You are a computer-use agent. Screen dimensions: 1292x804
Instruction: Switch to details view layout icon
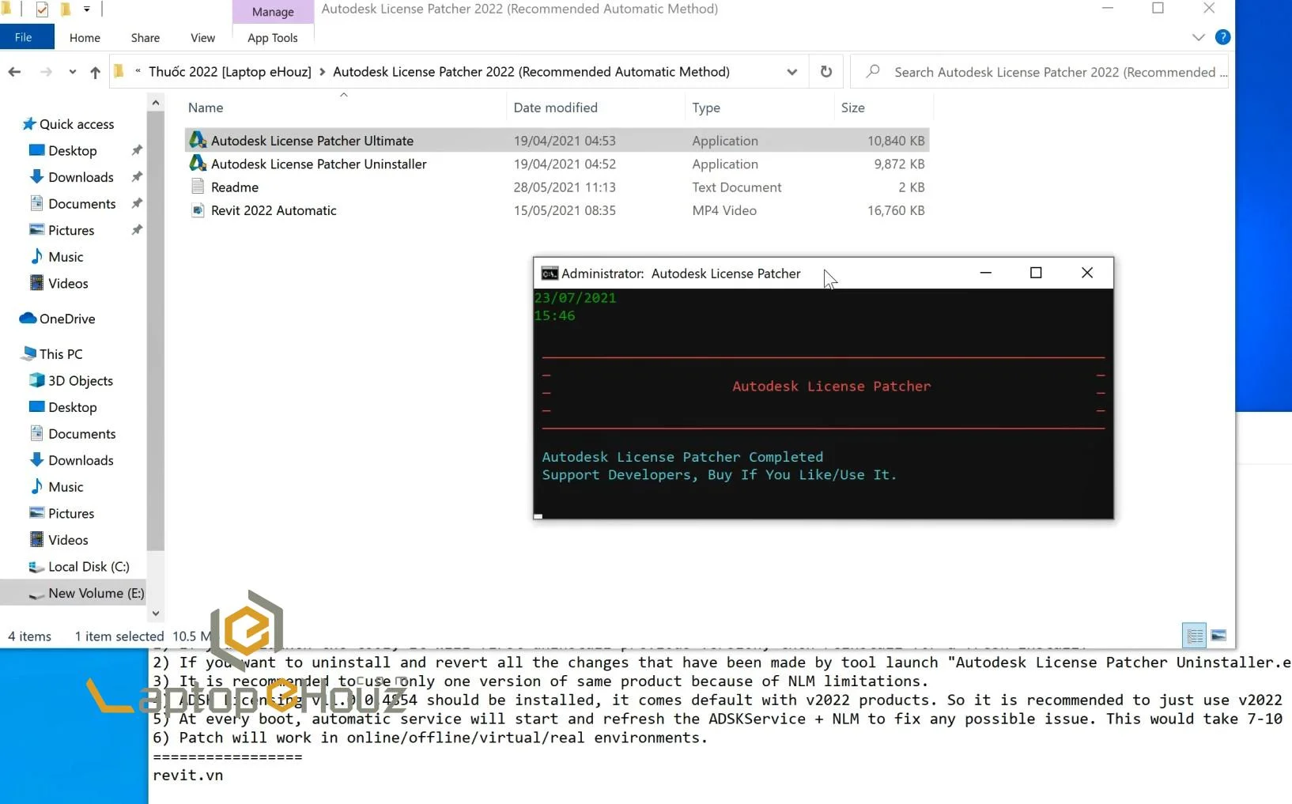pyautogui.click(x=1194, y=636)
